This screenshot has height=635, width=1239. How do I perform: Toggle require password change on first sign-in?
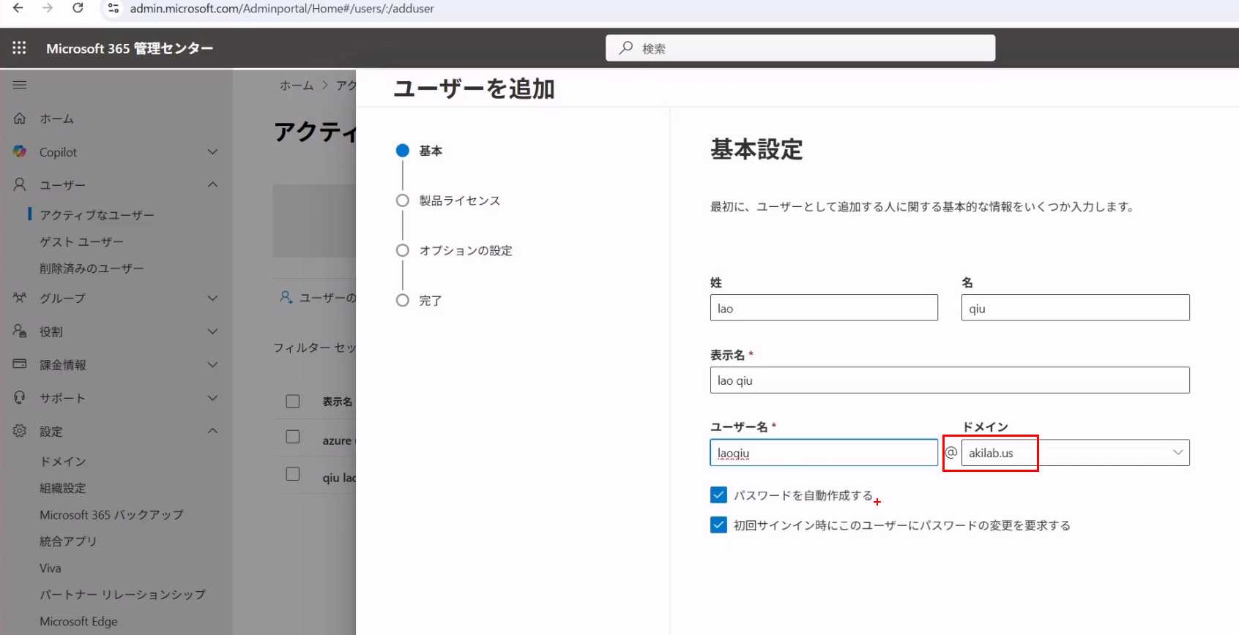[x=718, y=525]
